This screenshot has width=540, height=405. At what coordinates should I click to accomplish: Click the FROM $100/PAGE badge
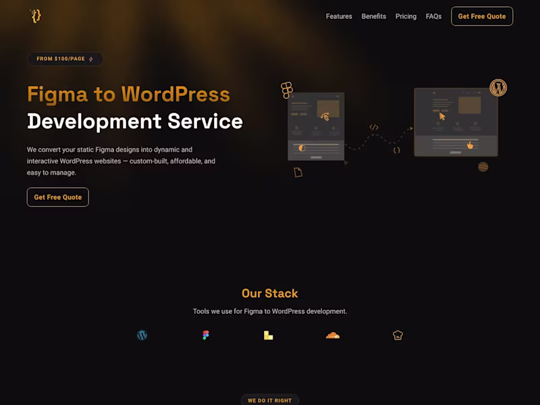click(65, 59)
